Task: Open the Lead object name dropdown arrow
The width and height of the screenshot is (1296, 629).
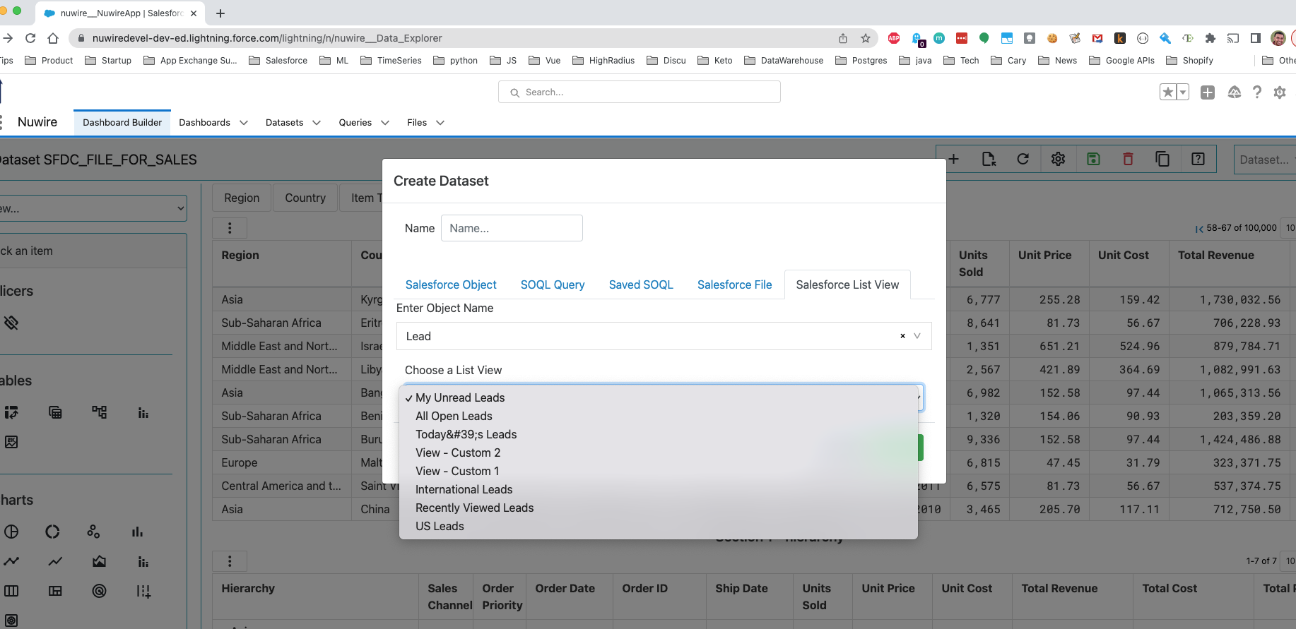Action: pos(917,336)
